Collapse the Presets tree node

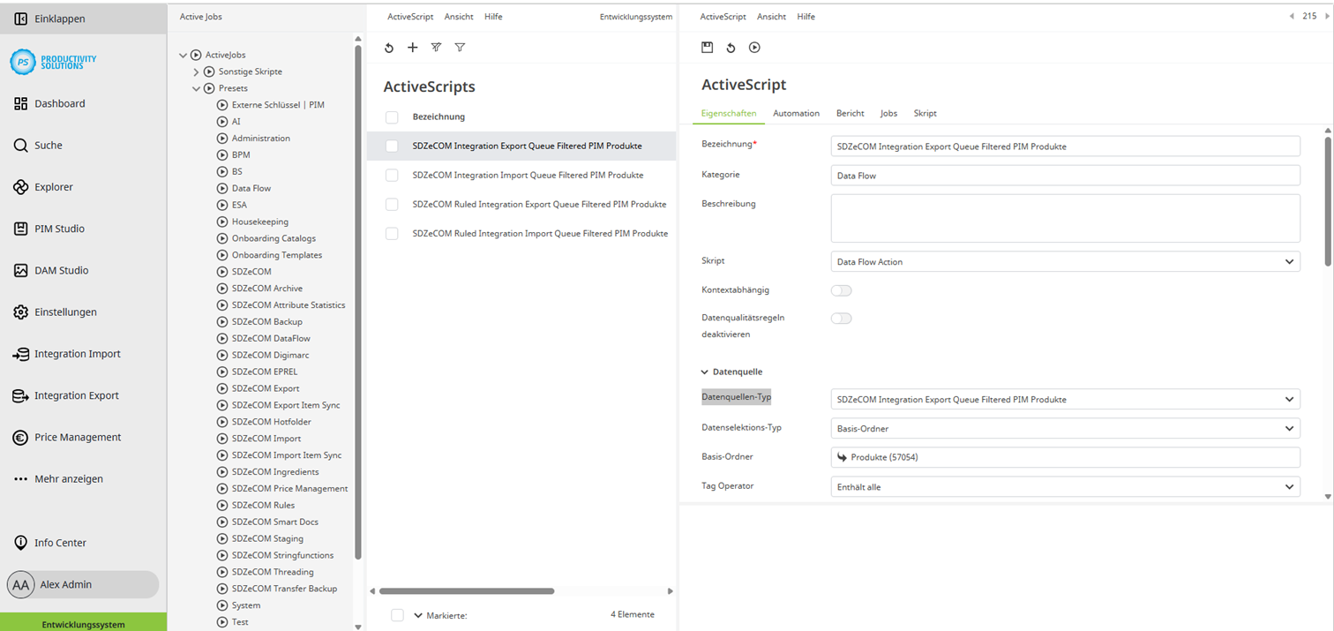tap(196, 88)
